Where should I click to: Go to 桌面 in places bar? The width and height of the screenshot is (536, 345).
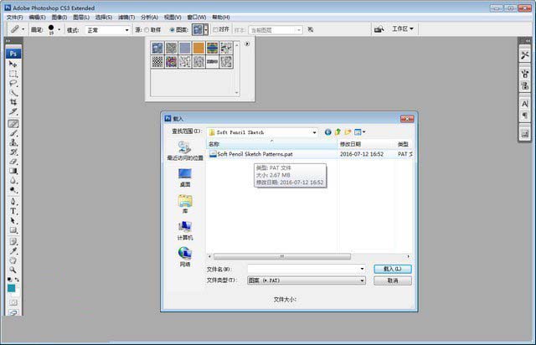pyautogui.click(x=185, y=178)
